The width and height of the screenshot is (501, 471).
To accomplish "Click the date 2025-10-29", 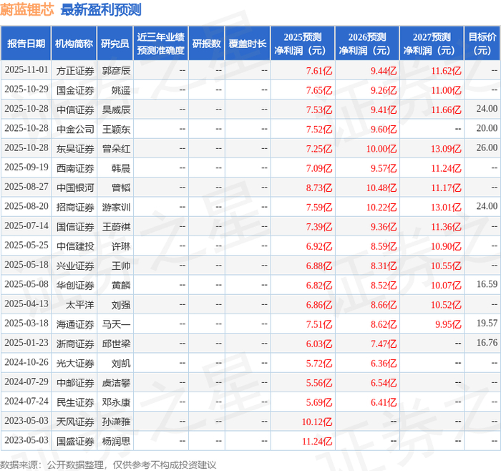I will click(x=26, y=89).
